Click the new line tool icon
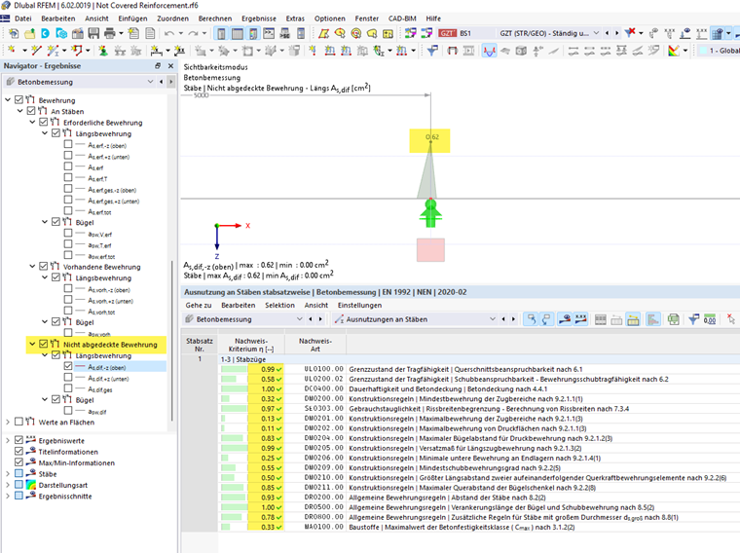 [x=36, y=50]
